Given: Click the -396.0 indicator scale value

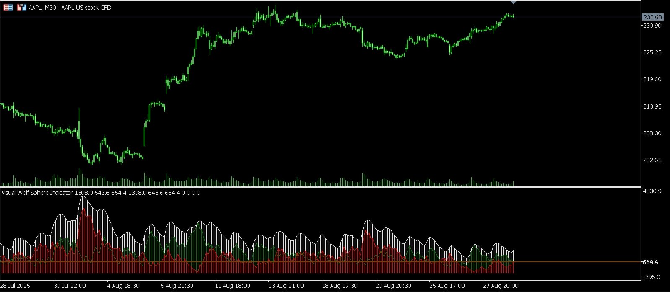Looking at the screenshot, I should pyautogui.click(x=652, y=277).
